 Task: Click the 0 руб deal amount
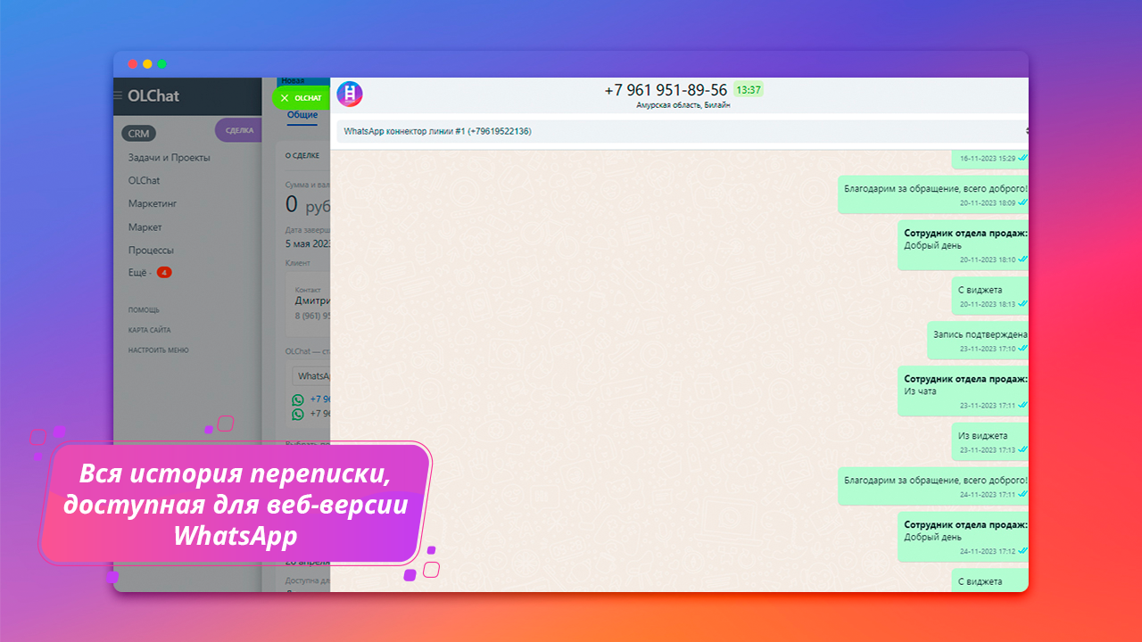[x=307, y=205]
